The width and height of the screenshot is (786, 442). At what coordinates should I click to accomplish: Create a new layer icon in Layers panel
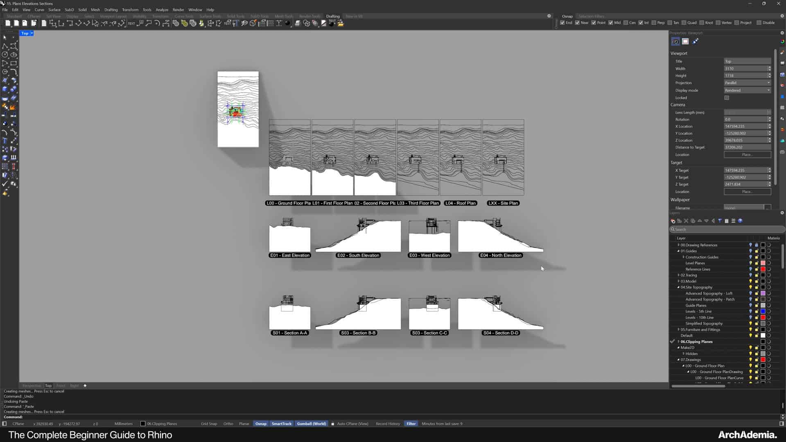point(673,221)
